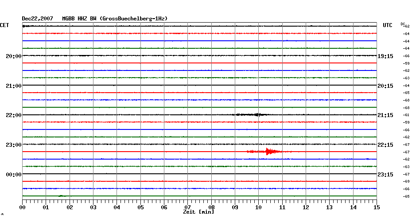The image size is (412, 219).
Task: Click the Zeit [min] axis title
Action: pyautogui.click(x=198, y=212)
